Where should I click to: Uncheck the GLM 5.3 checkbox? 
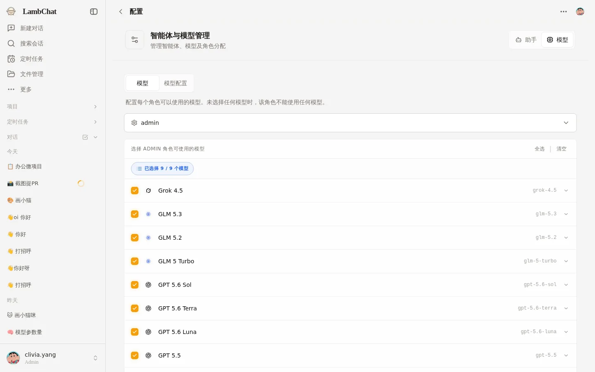tap(135, 214)
